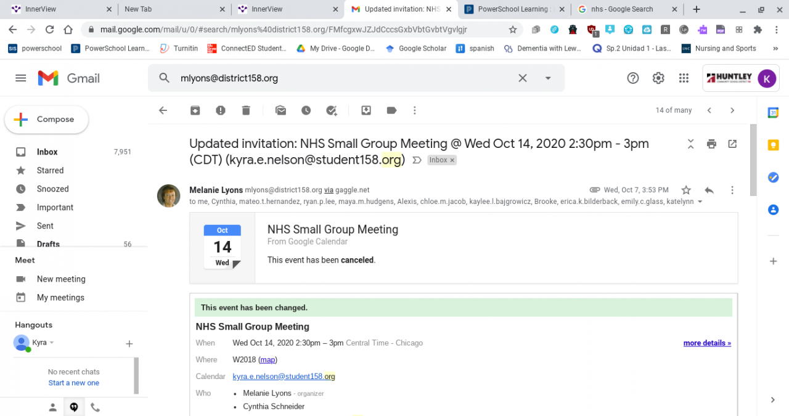Open Sent folder in sidebar
789x416 pixels.
pos(45,226)
